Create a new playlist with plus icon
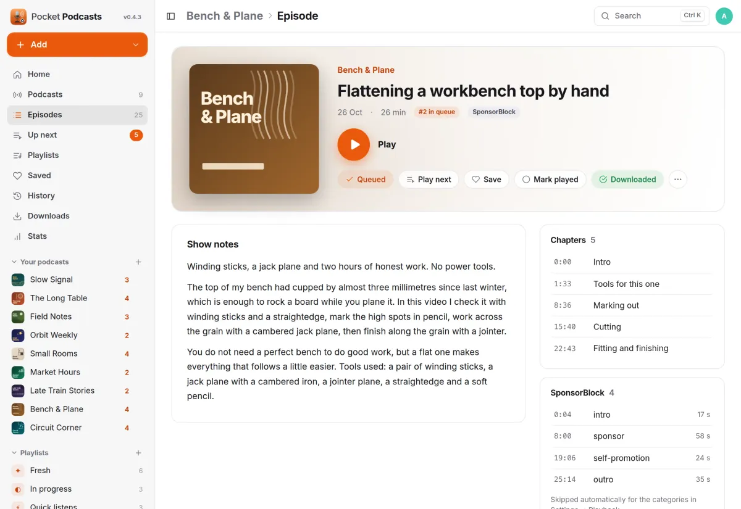Screen dimensions: 741x509 138,453
